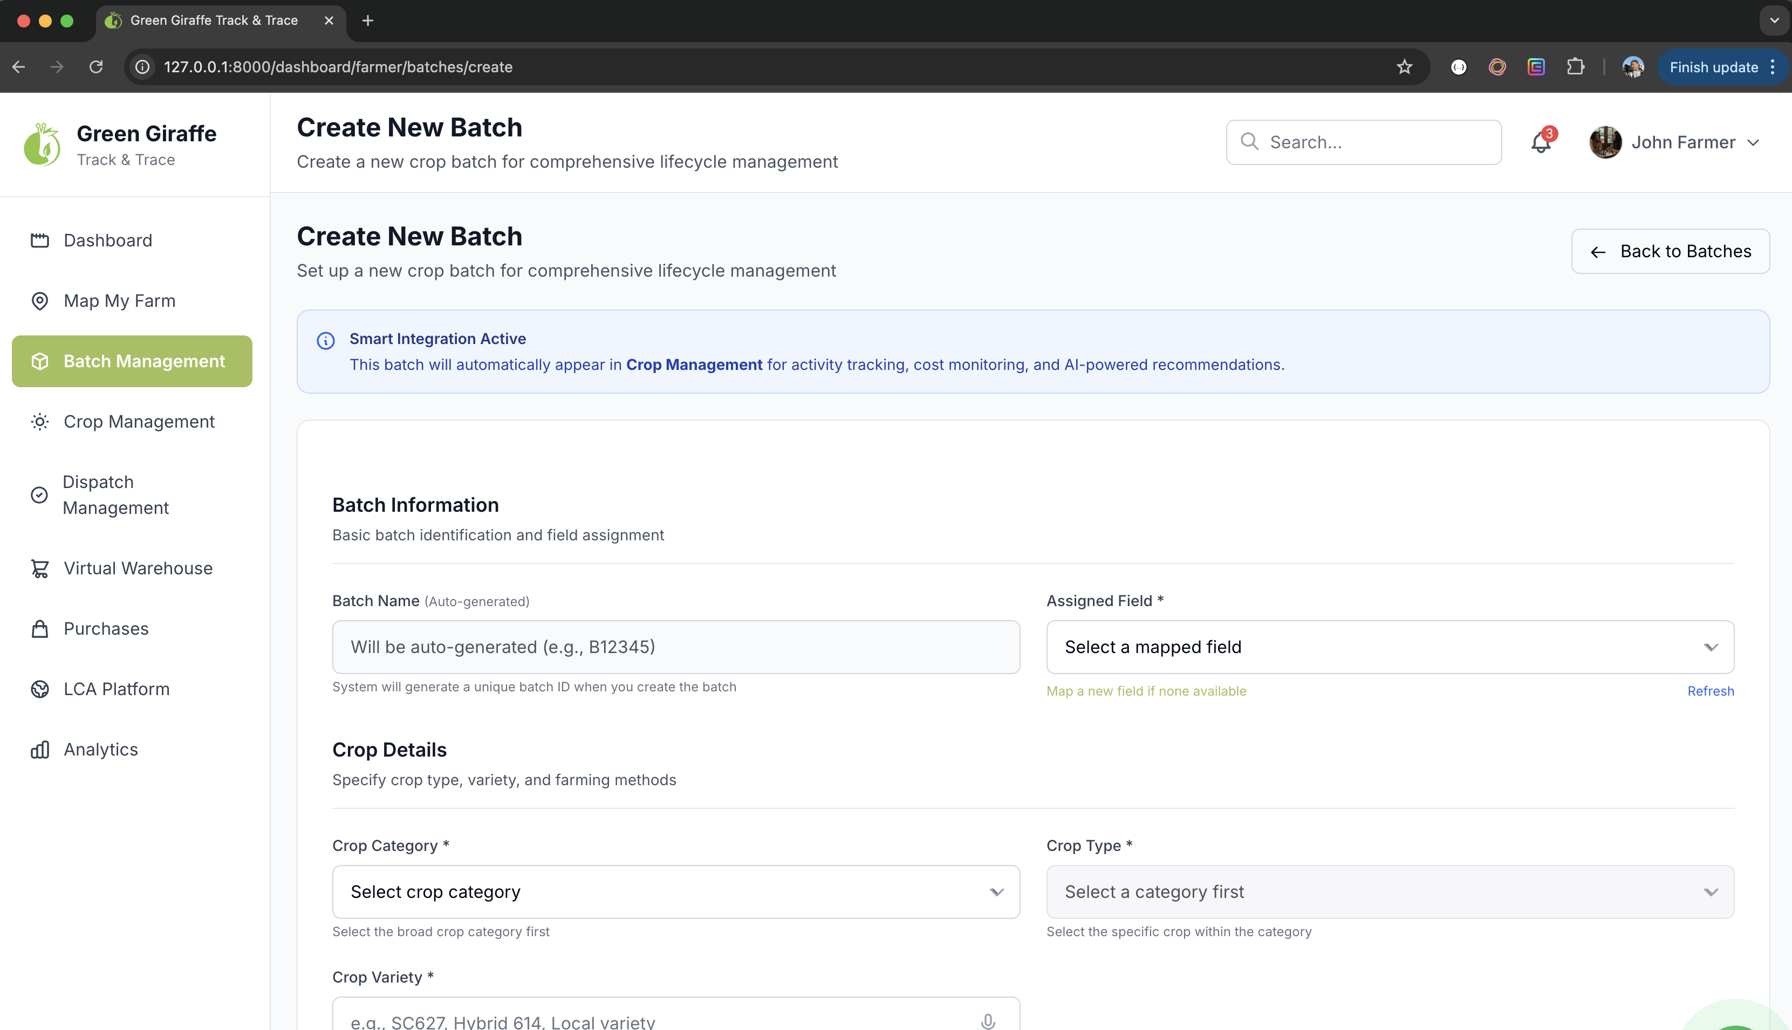Click the microphone icon in Crop Variety

click(988, 1021)
